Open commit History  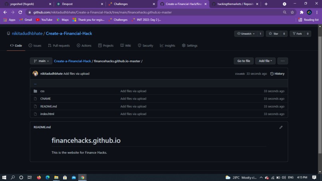pos(277,74)
